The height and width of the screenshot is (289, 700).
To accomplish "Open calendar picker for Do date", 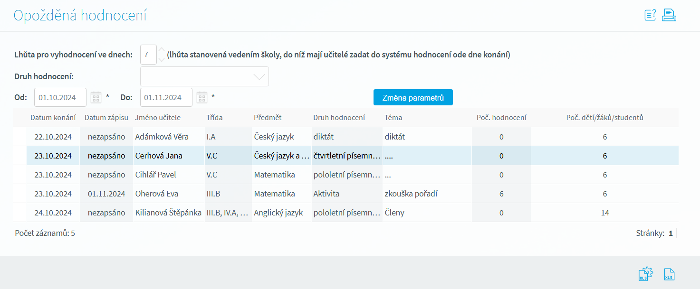I will [x=202, y=97].
